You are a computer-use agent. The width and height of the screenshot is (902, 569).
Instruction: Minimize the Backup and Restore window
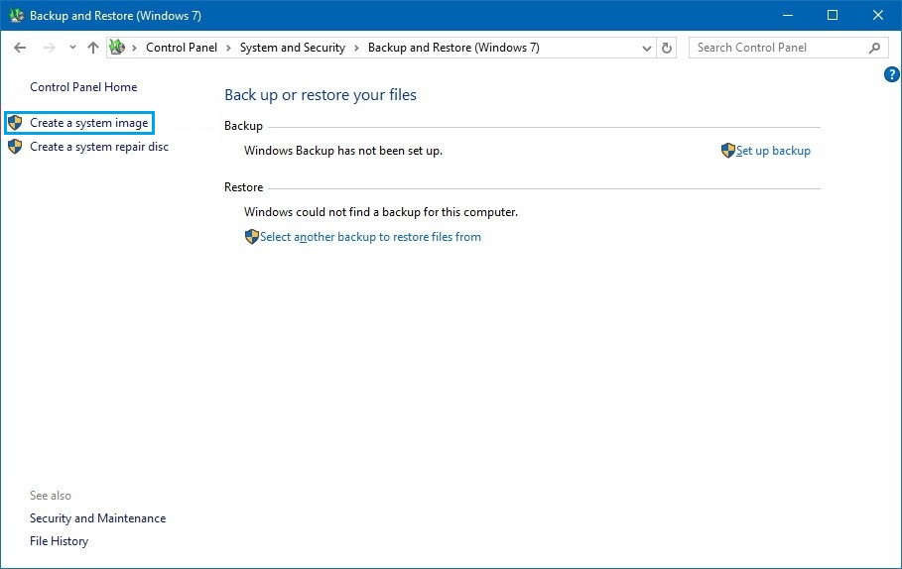pos(788,16)
